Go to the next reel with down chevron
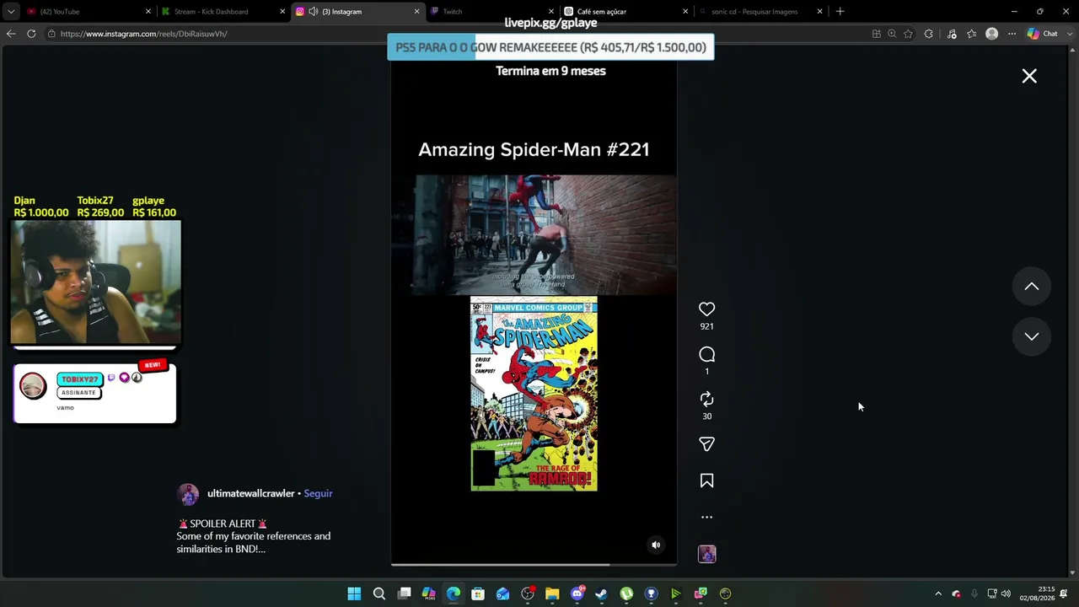The height and width of the screenshot is (607, 1079). point(1031,336)
